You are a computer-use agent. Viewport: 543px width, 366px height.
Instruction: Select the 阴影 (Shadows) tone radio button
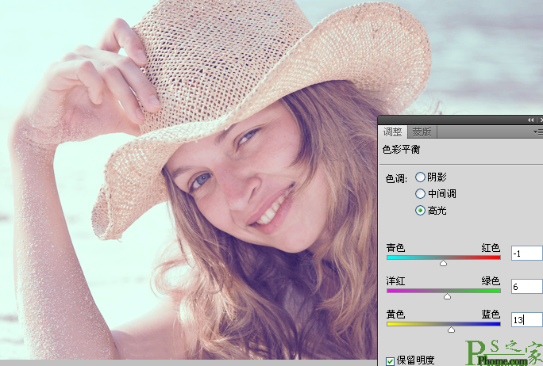[420, 177]
